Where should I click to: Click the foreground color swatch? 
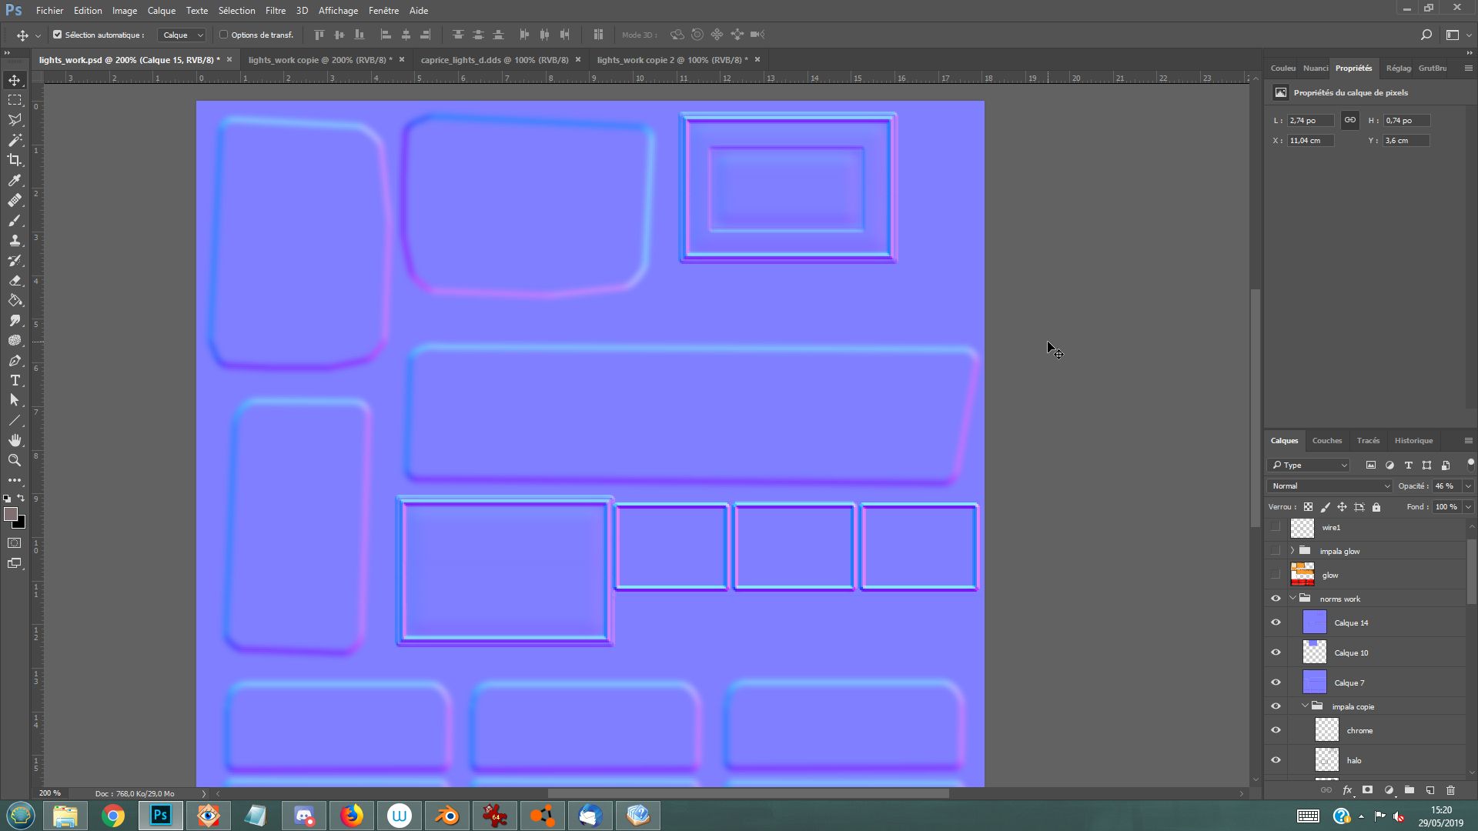click(11, 515)
